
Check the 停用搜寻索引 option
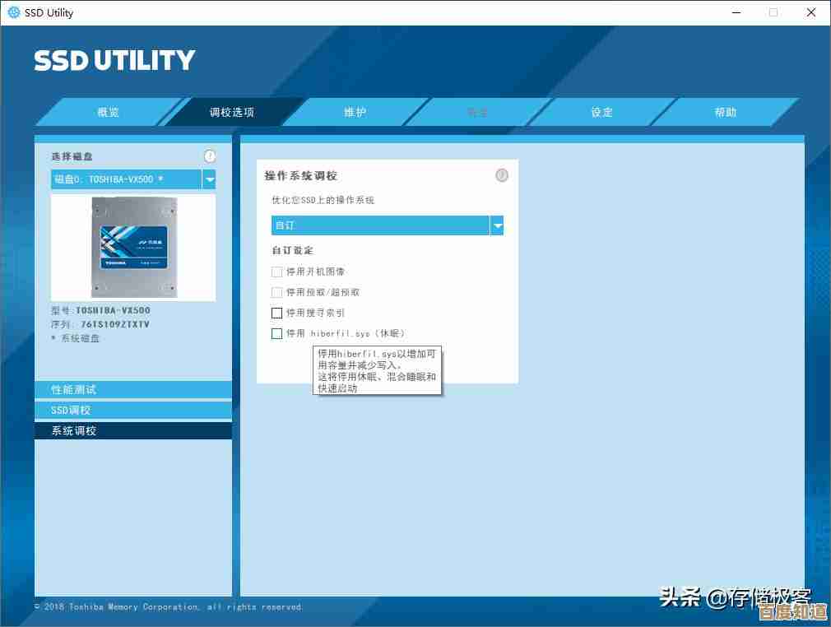point(277,313)
